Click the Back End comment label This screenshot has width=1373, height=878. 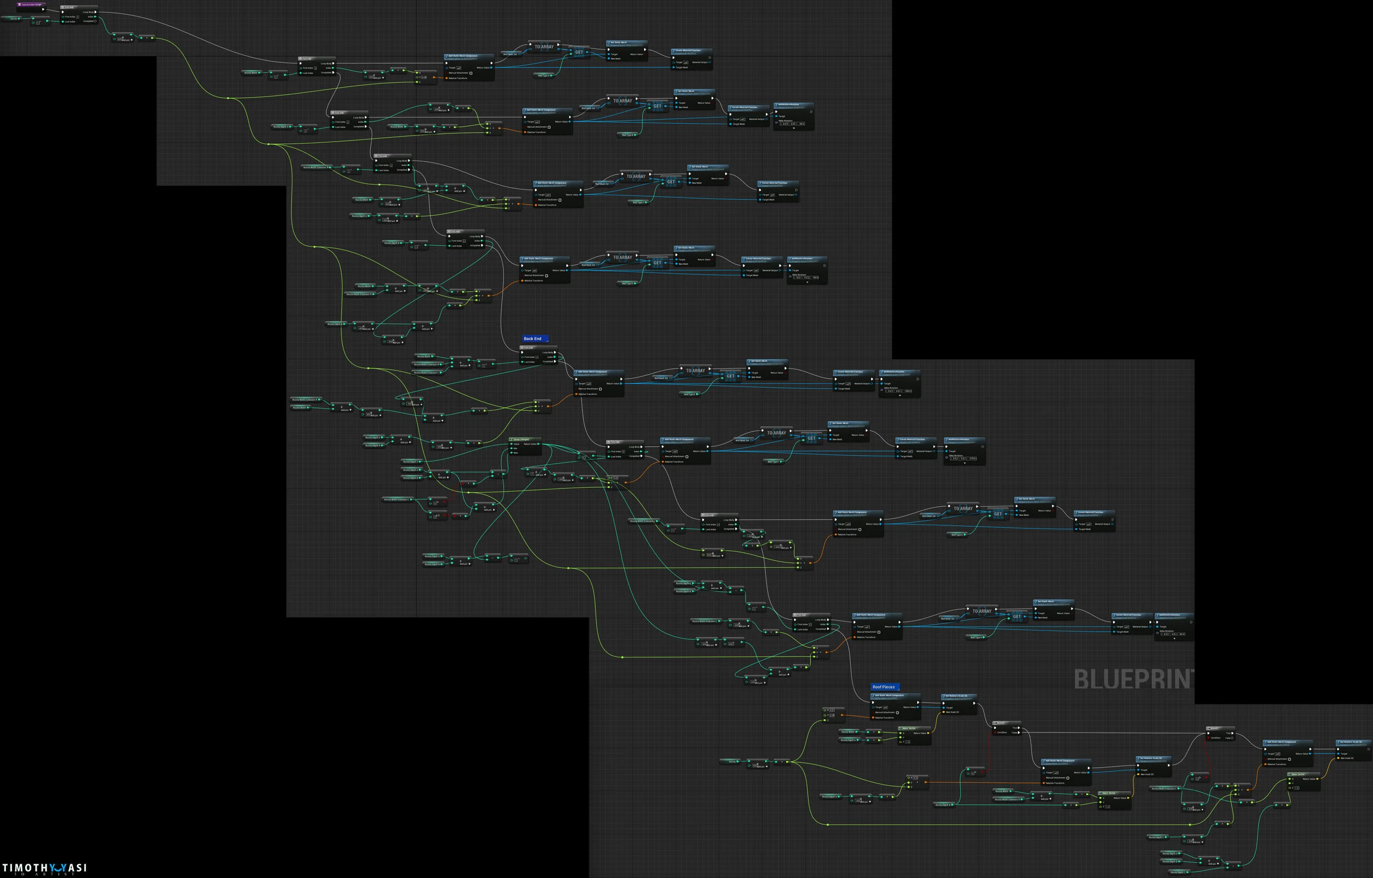tap(532, 339)
